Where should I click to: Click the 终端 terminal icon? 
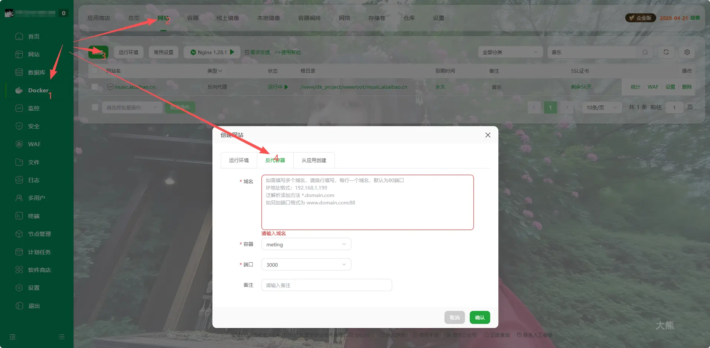pos(19,216)
